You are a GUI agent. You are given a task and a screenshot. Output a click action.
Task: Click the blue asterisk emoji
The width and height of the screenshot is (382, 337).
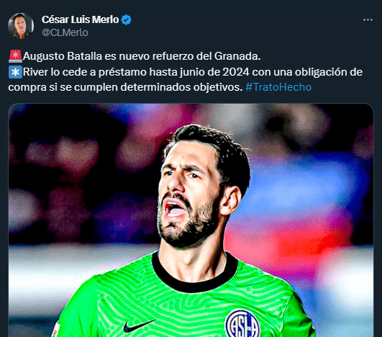[15, 72]
